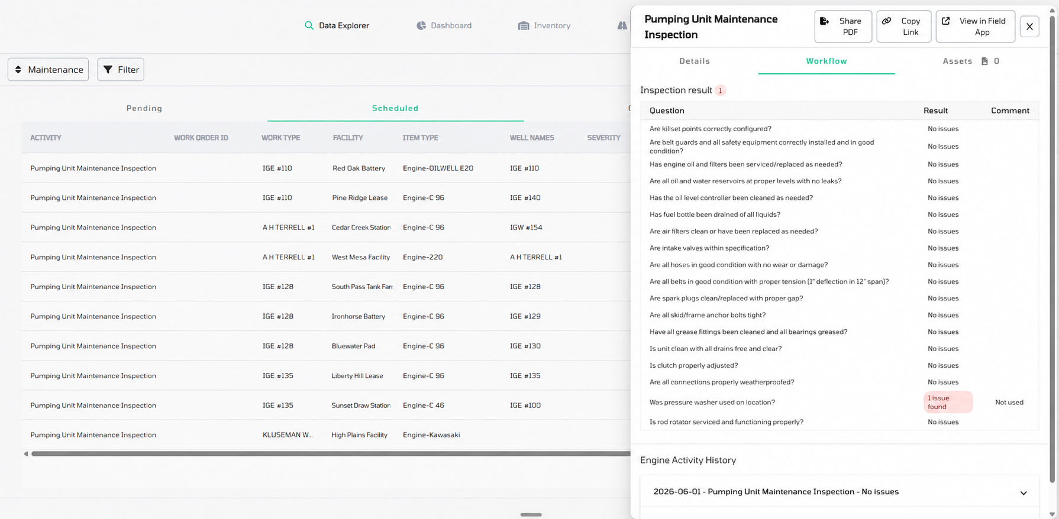Click the pressure washer question row
This screenshot has height=519, width=1059.
(840, 402)
